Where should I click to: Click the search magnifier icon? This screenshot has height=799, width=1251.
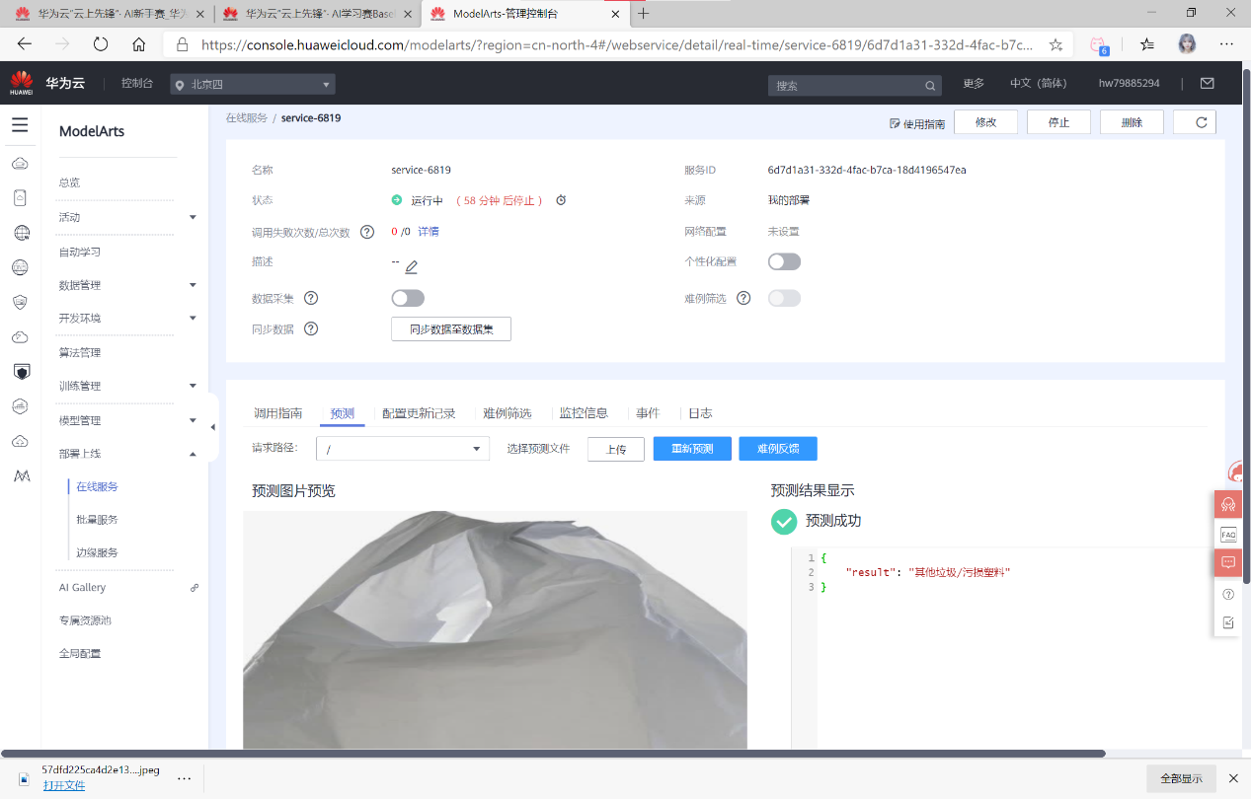point(929,86)
